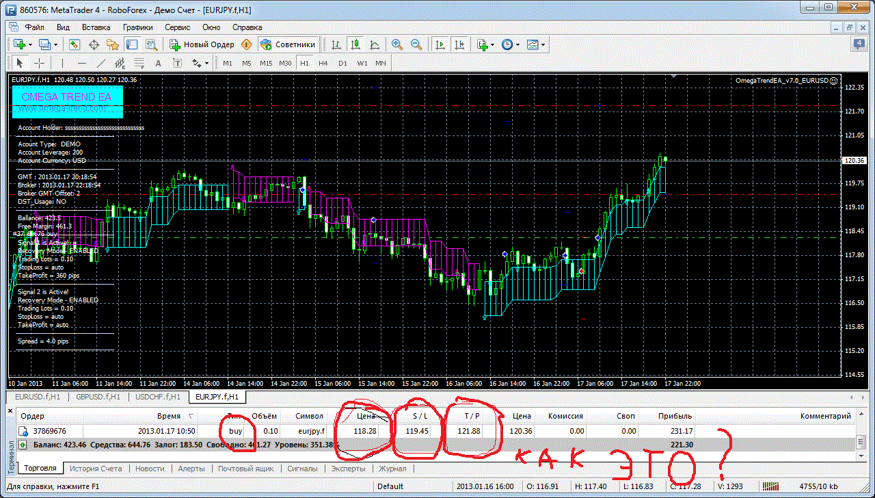This screenshot has width=875, height=498.
Task: Open the Data Window crosshair icon
Action: point(94,44)
